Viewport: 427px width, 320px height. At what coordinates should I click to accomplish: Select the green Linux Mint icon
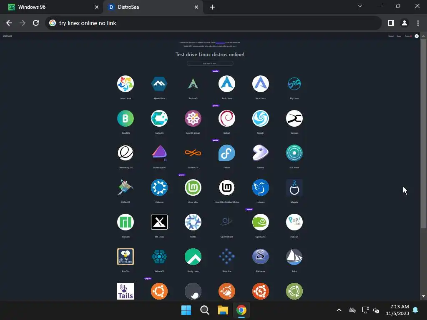(x=193, y=187)
